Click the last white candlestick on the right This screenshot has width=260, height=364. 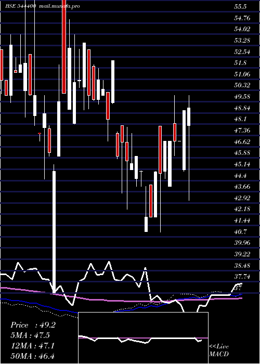tap(189, 116)
